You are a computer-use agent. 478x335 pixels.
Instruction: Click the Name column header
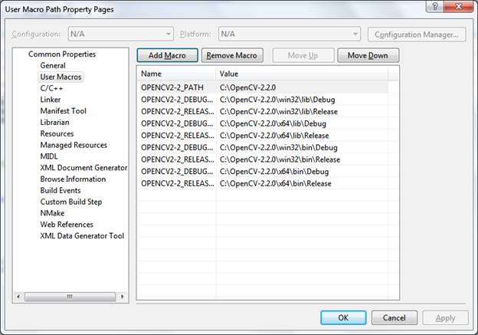pos(176,74)
